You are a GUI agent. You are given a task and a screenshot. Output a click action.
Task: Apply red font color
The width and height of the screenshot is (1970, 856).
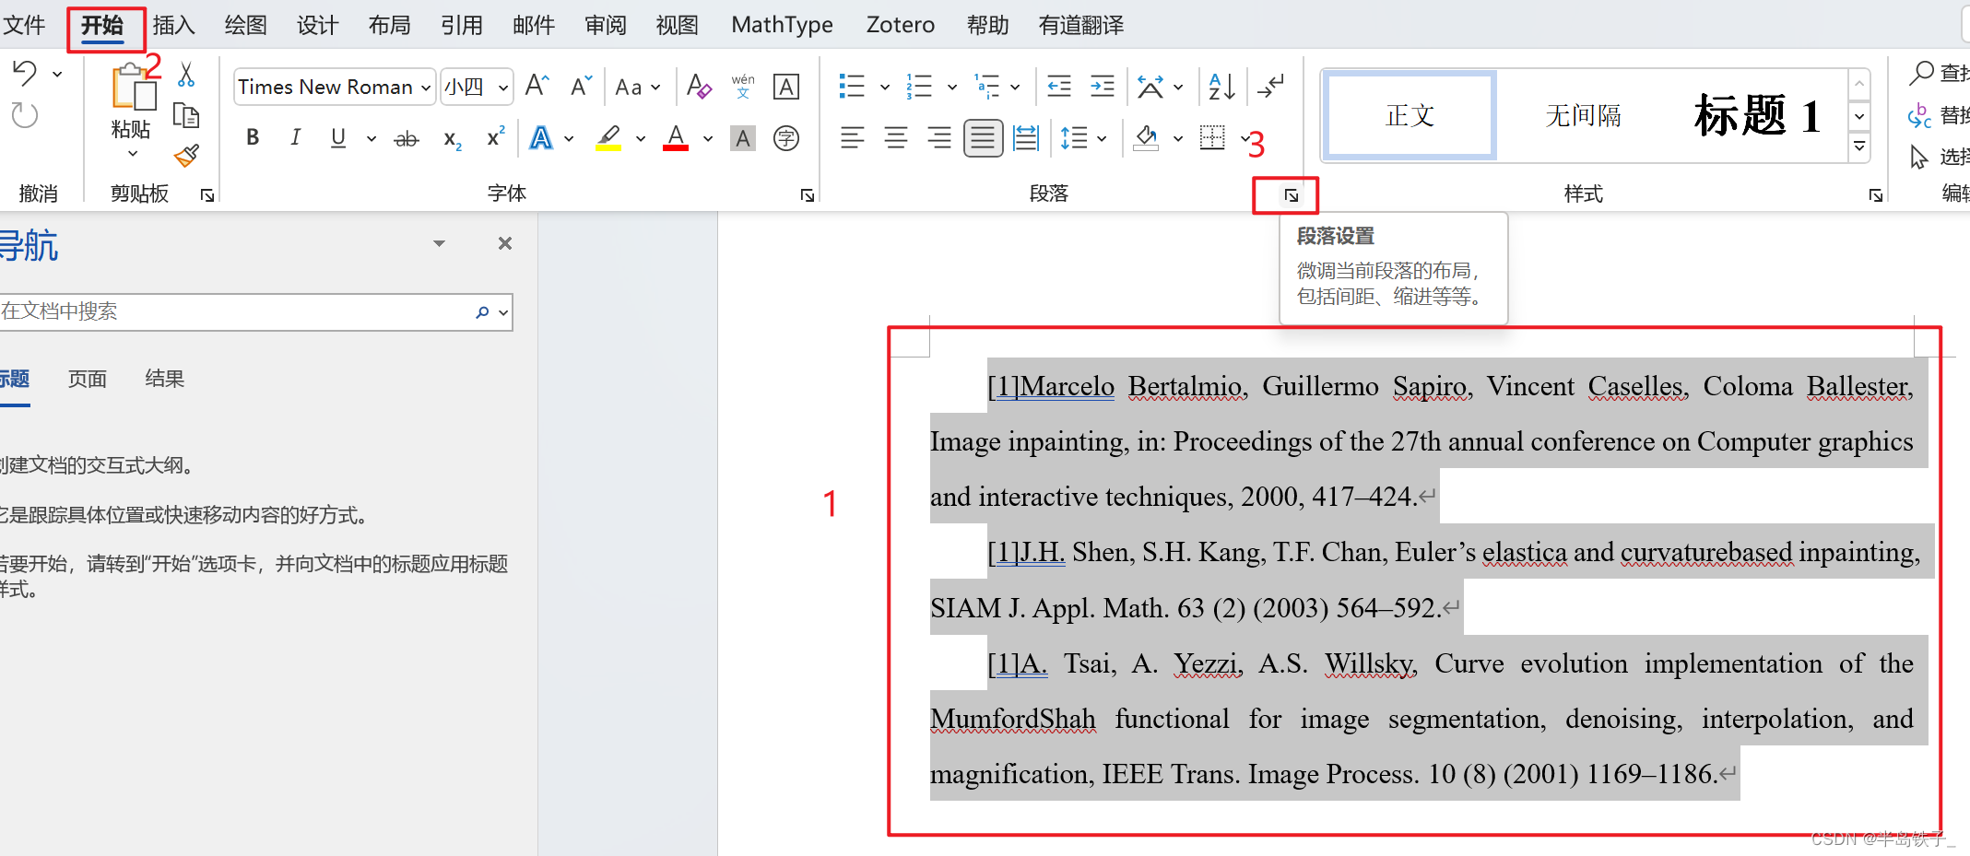tap(676, 138)
